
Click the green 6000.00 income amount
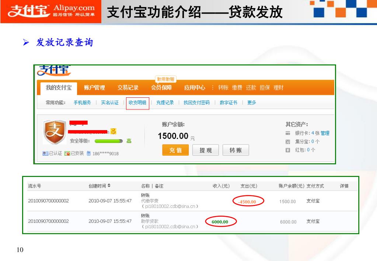220,222
